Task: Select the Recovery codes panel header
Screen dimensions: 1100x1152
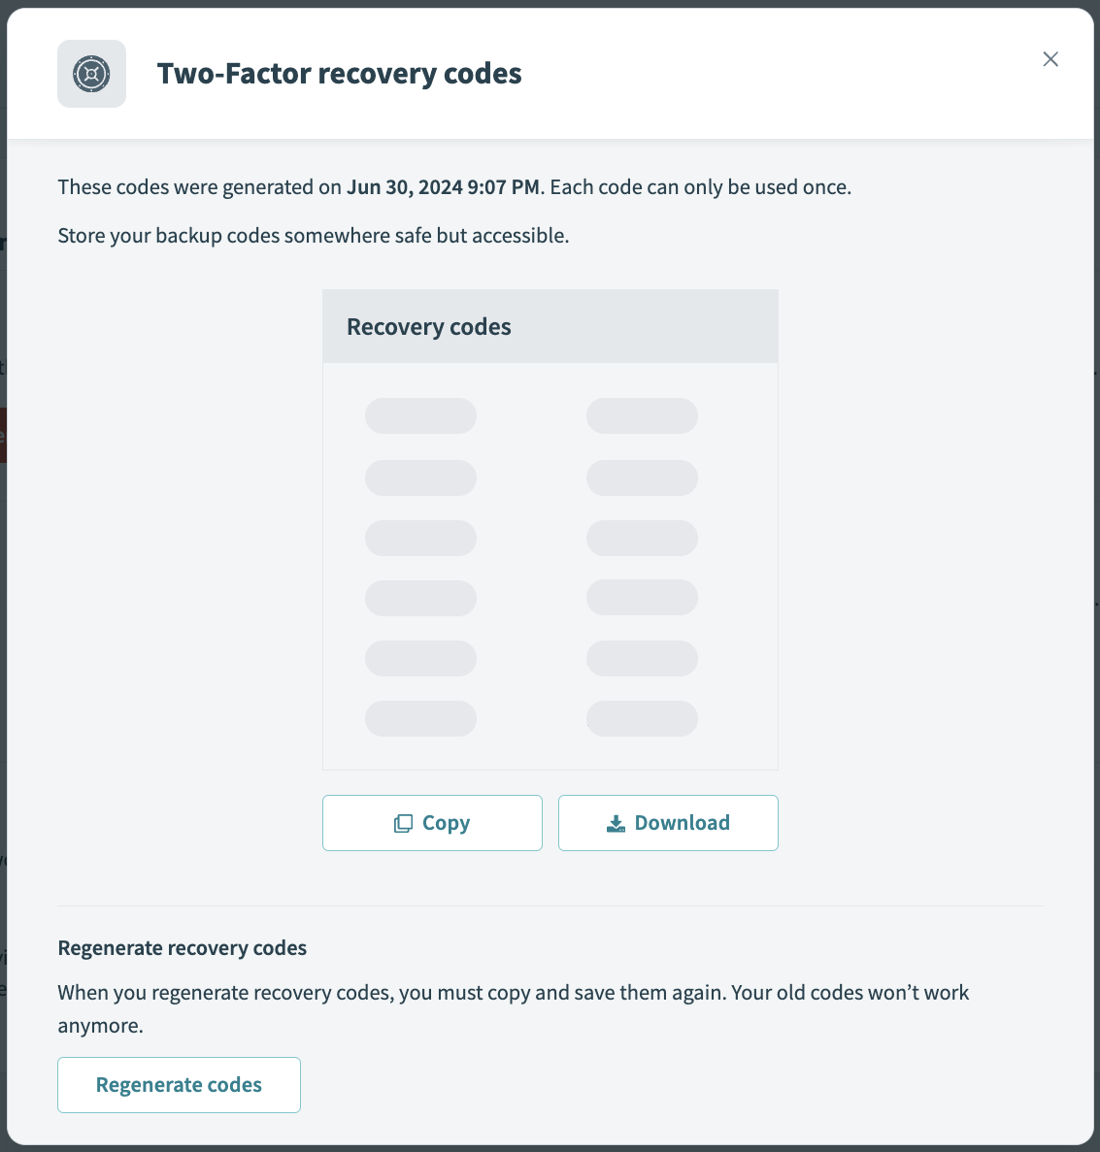Action: (x=428, y=326)
